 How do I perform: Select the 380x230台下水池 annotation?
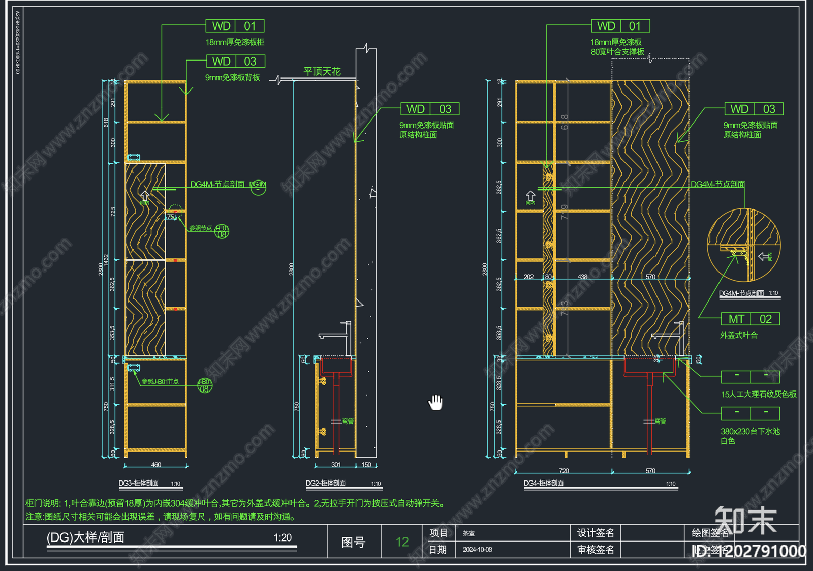pyautogui.click(x=750, y=431)
